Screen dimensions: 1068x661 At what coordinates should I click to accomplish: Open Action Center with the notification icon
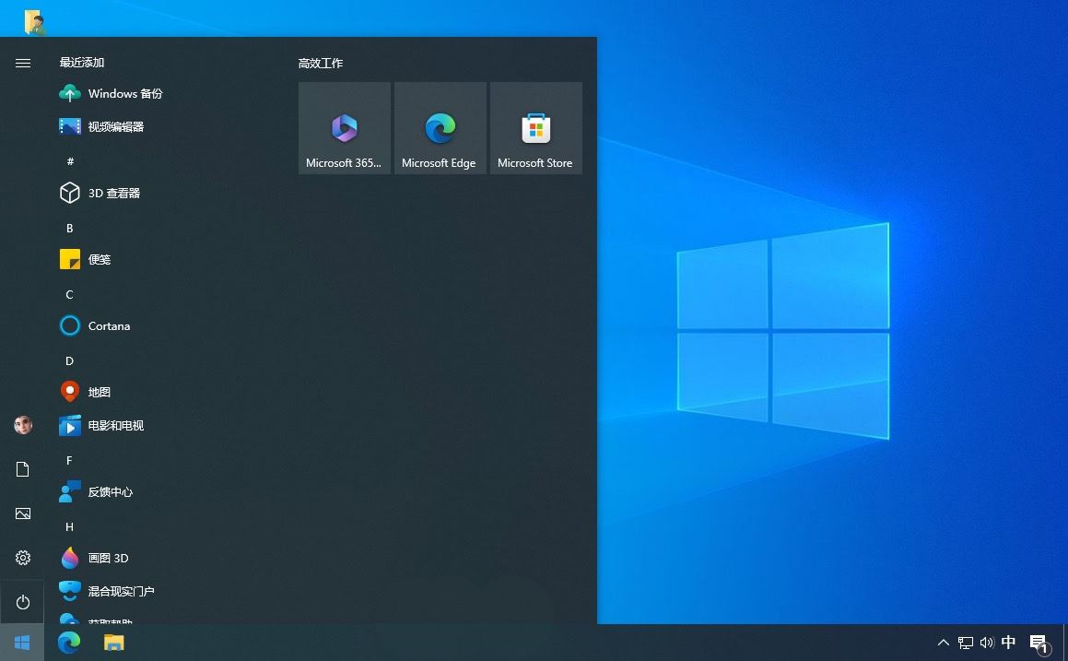point(1039,642)
